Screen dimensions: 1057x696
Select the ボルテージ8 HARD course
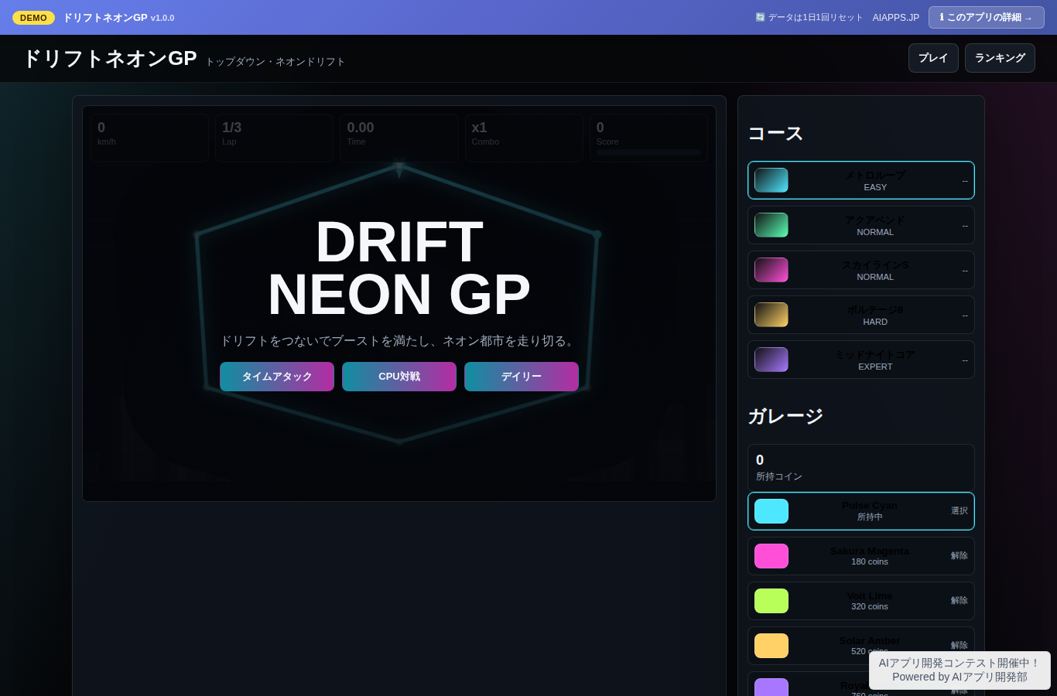(x=861, y=315)
